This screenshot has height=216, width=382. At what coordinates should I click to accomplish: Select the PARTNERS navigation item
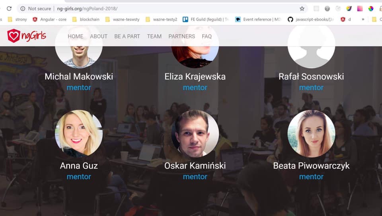tap(181, 37)
